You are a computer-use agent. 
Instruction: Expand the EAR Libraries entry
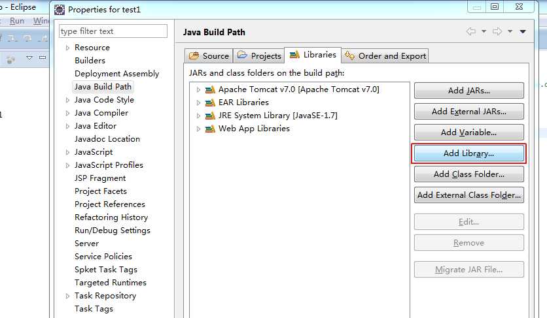(198, 103)
